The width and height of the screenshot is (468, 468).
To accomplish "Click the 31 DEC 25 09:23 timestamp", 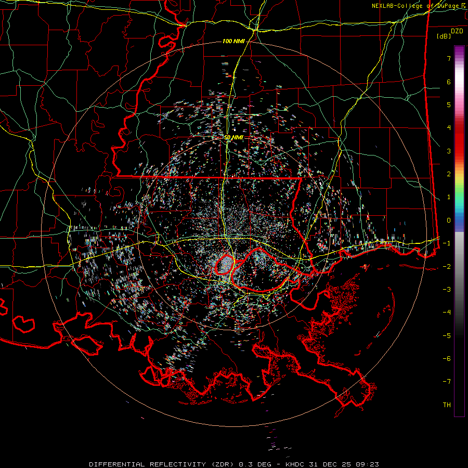I will point(344,464).
